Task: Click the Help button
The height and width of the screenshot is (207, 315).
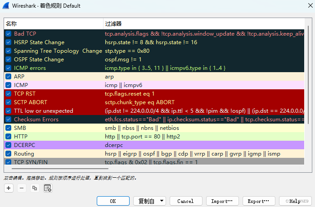Action: [295, 201]
